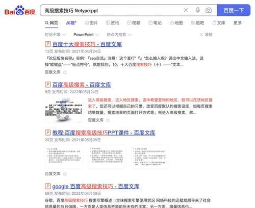Focus the search input field
This screenshot has height=208, width=255.
click(x=112, y=11)
